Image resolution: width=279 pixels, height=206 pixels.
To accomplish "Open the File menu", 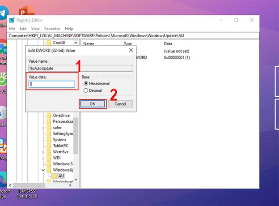I will [x=12, y=28].
